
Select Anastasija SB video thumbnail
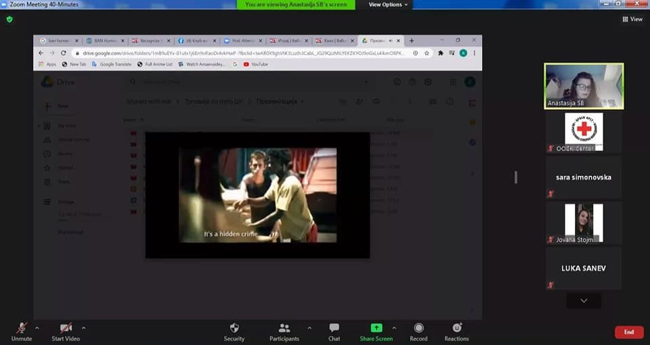pos(584,86)
